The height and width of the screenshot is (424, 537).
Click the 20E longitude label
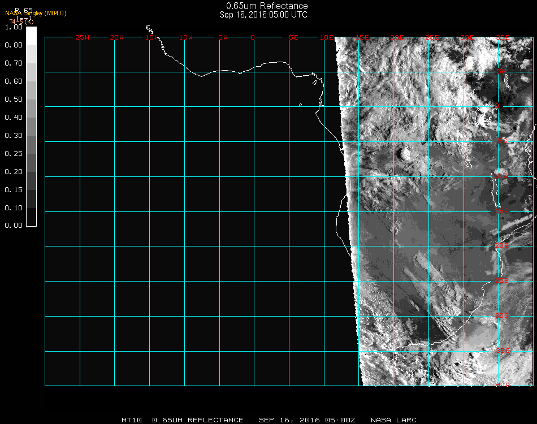[397, 37]
